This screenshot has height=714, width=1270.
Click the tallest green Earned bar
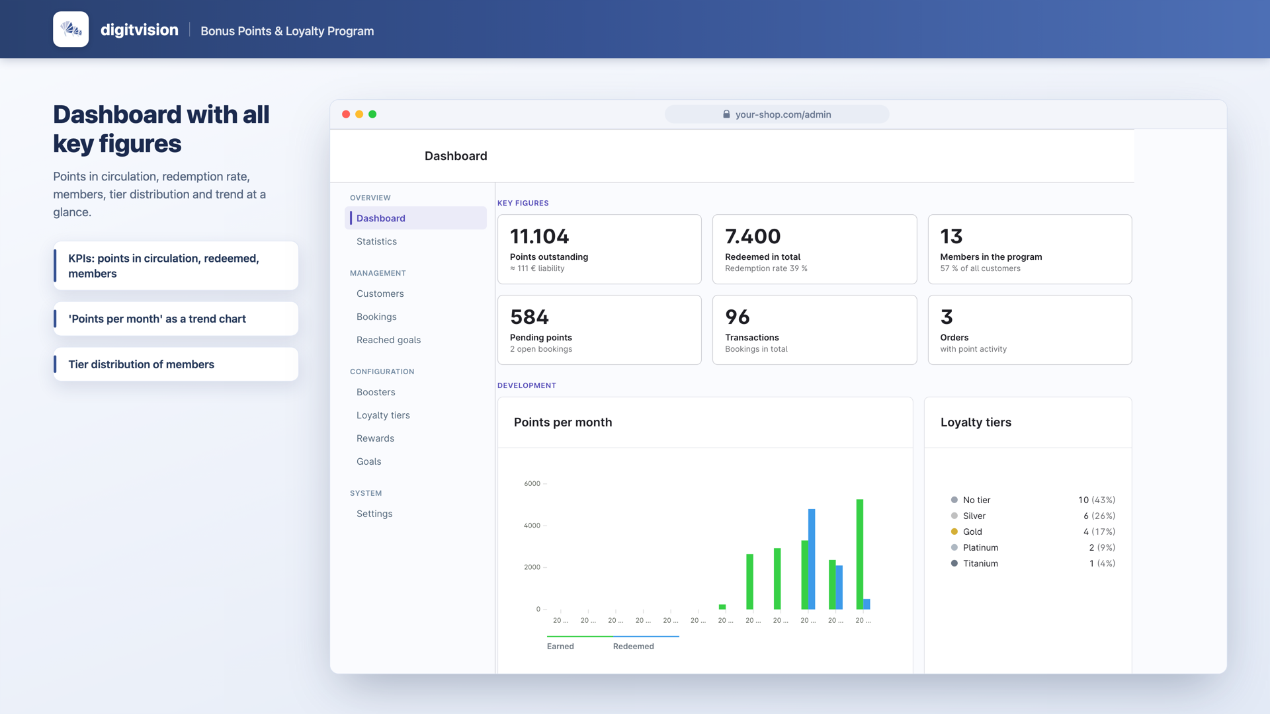[x=859, y=554]
